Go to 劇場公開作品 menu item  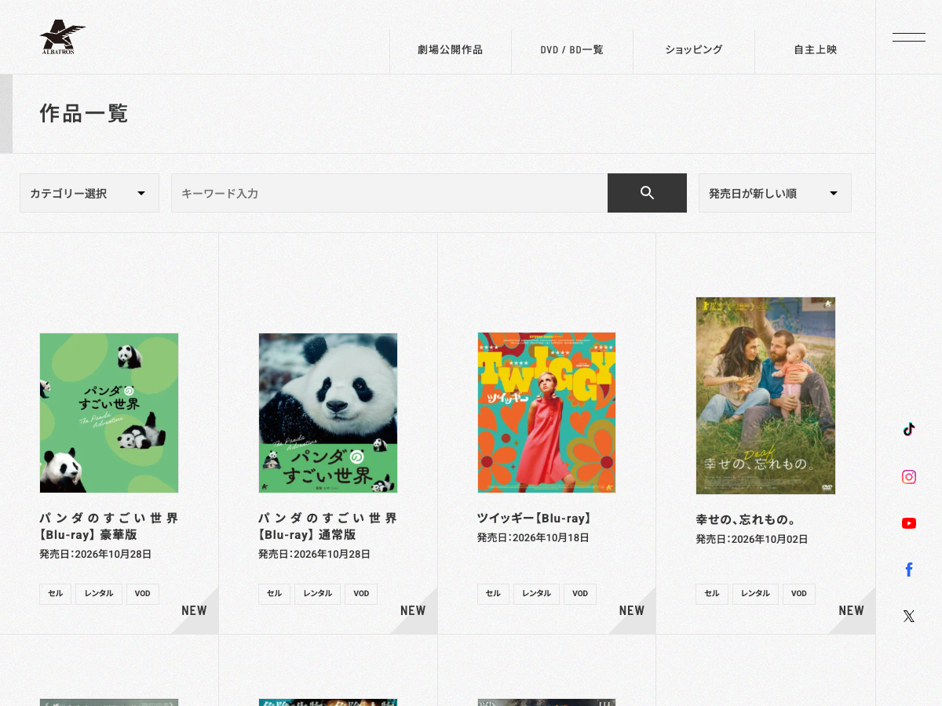pos(451,49)
